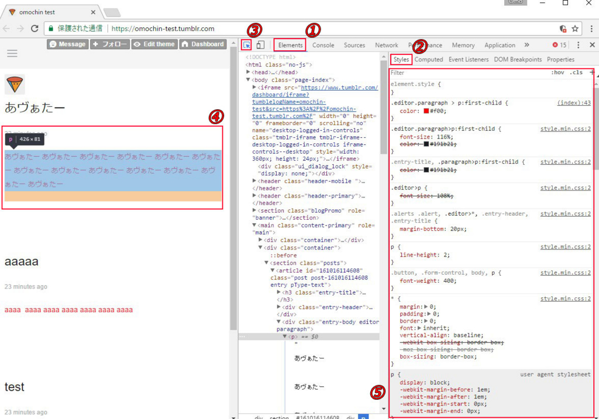This screenshot has height=419, width=599.
Task: Toggle .cls class editor
Action: point(576,72)
